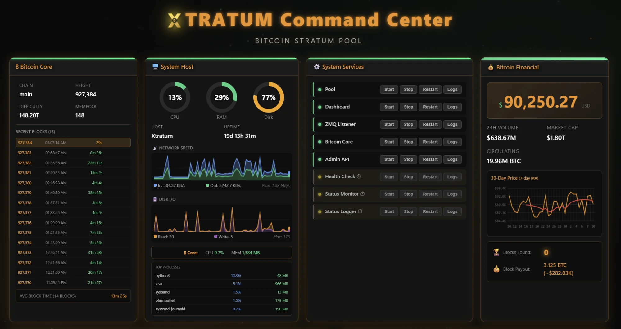
Task: Click the Status Logger timer icon
Action: click(x=360, y=211)
